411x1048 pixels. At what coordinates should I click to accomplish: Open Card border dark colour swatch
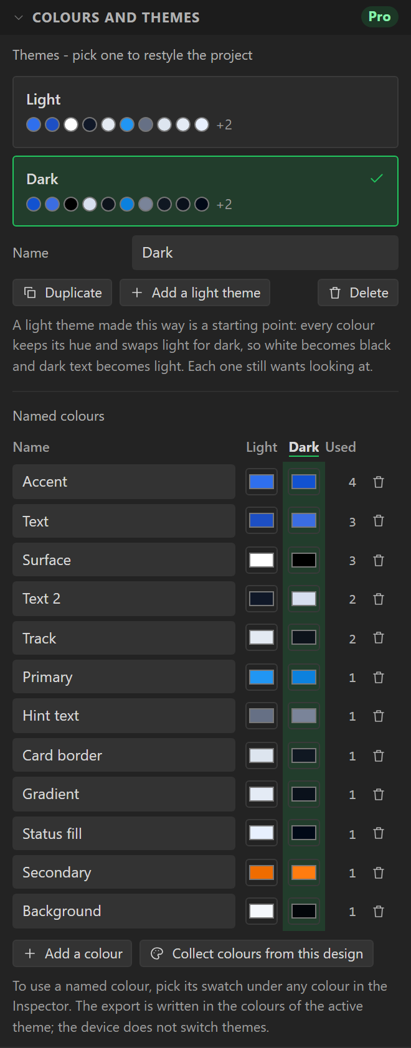[x=304, y=756]
